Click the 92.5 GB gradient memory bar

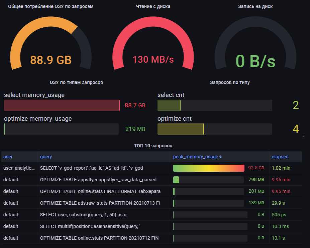pos(209,168)
